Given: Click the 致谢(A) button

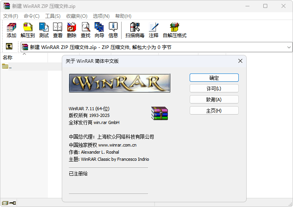Looking at the screenshot, I should pos(214,100).
